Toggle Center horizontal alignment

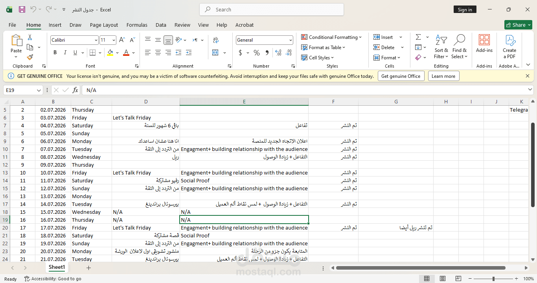pos(158,53)
